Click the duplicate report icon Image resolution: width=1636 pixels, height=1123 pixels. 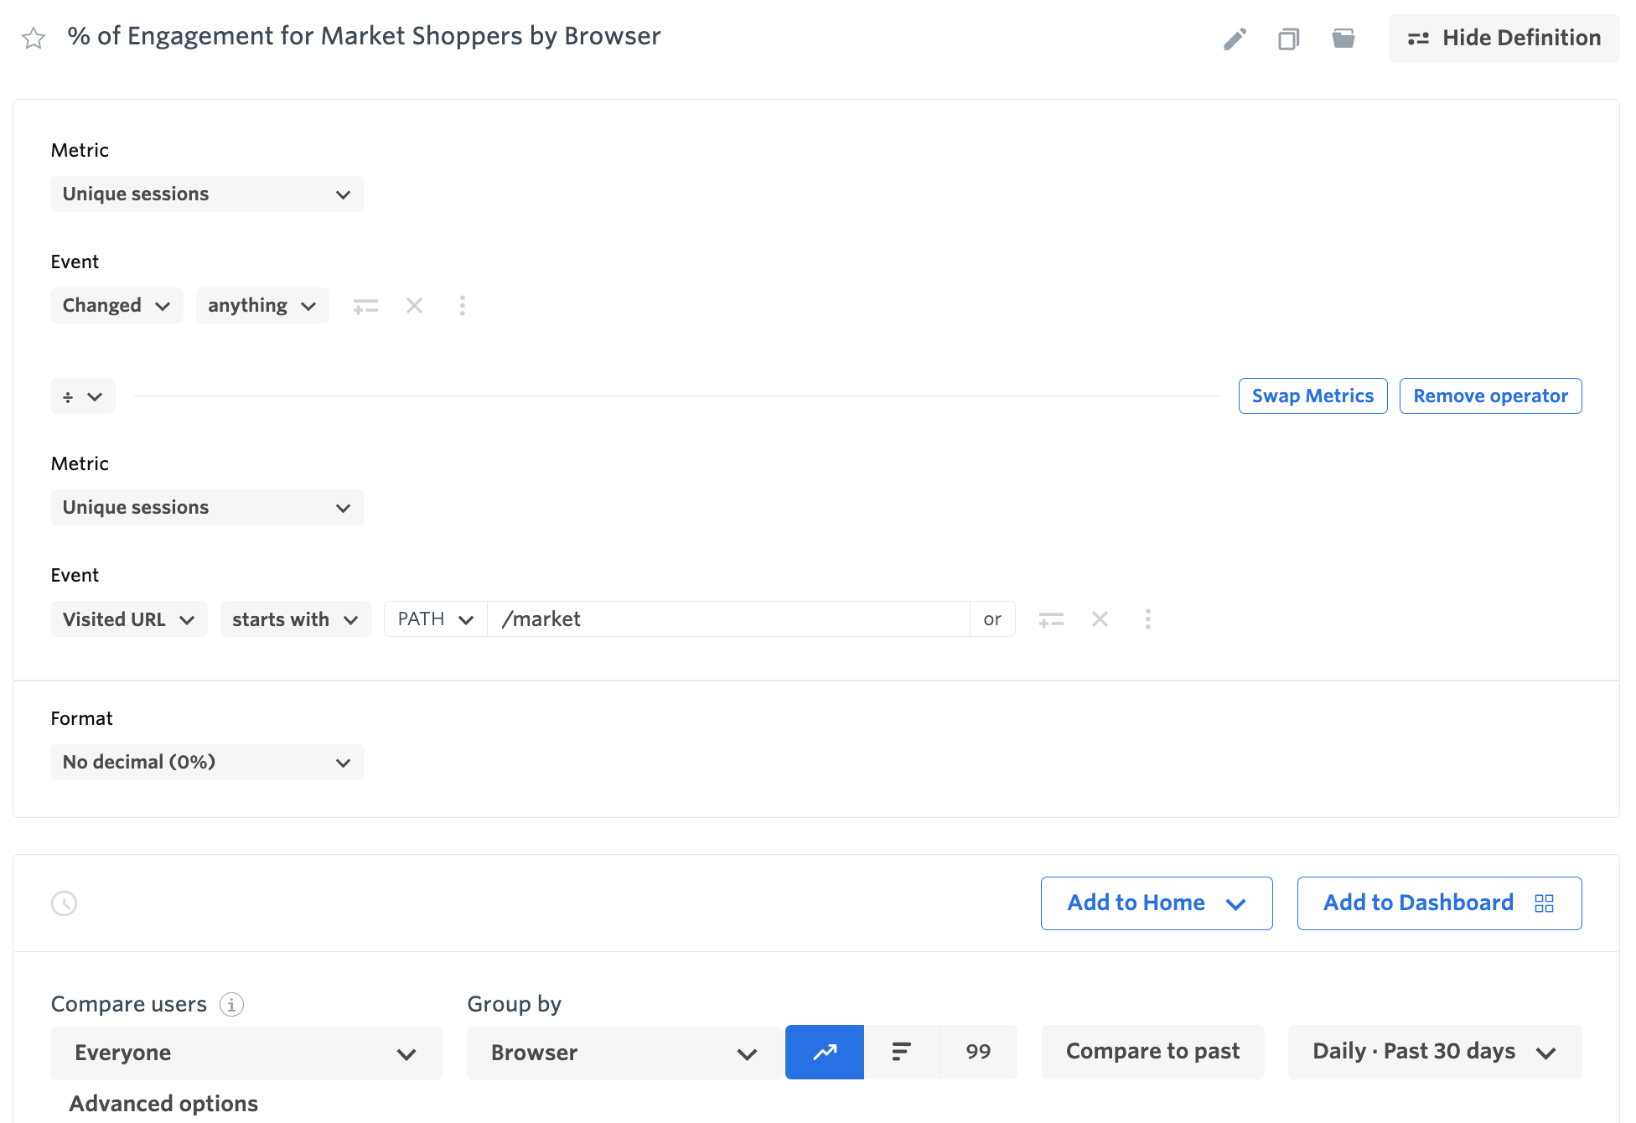(1288, 39)
